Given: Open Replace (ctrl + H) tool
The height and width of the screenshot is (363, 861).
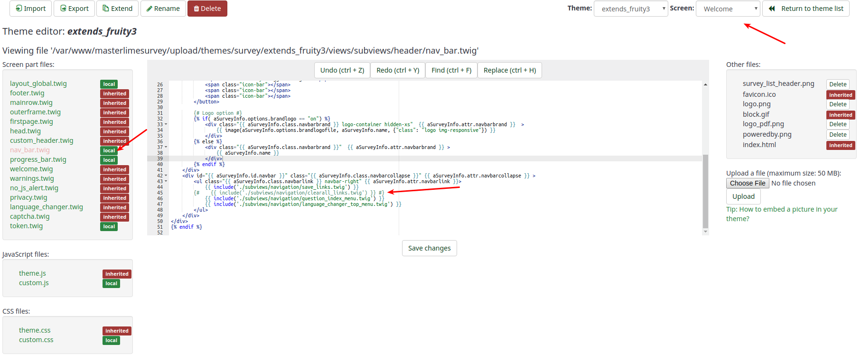Looking at the screenshot, I should point(509,70).
